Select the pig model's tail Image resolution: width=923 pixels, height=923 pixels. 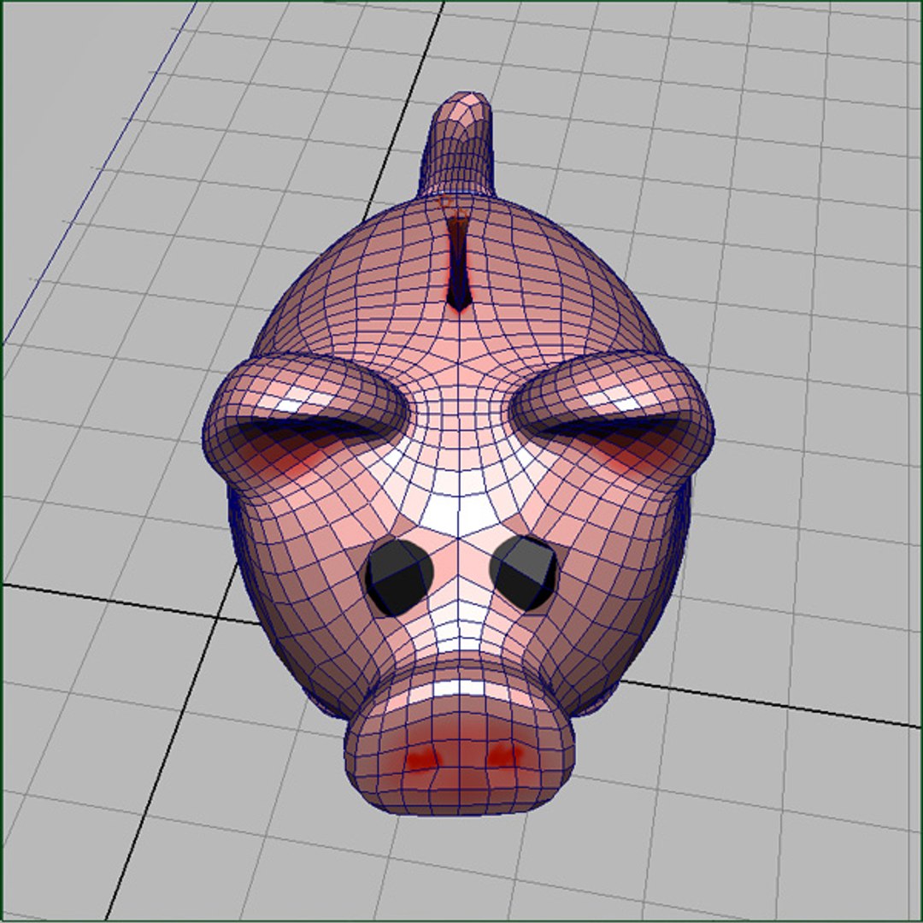click(x=458, y=144)
